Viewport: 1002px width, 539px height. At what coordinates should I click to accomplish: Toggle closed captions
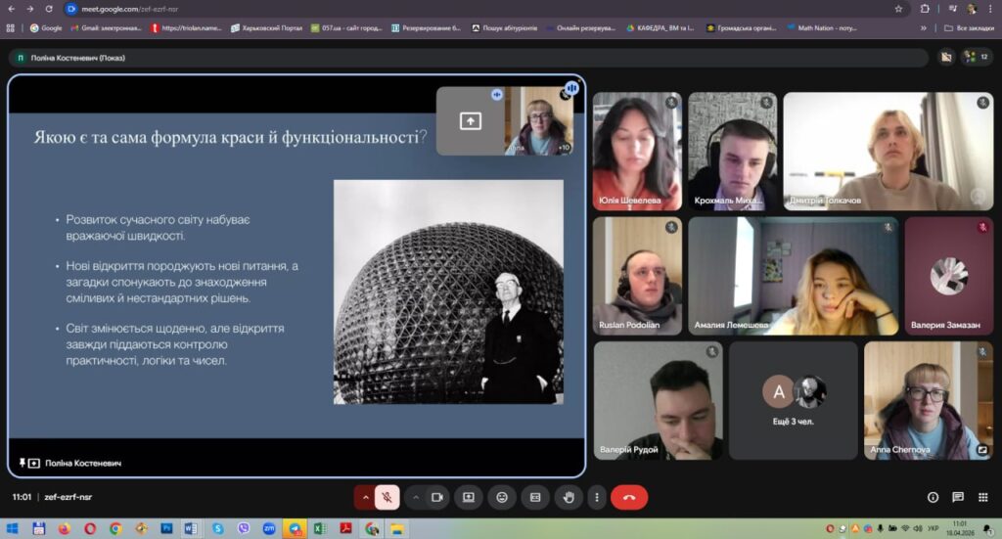(535, 497)
